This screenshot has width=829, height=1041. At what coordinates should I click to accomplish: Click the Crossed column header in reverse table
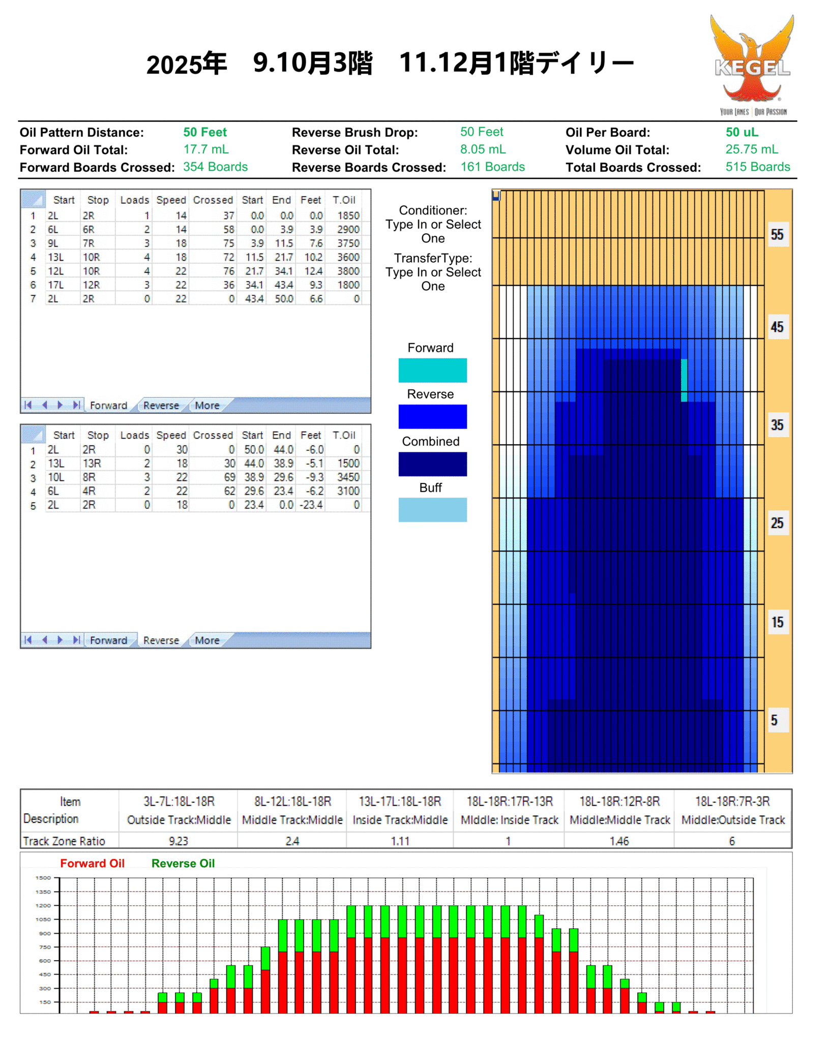(x=213, y=435)
